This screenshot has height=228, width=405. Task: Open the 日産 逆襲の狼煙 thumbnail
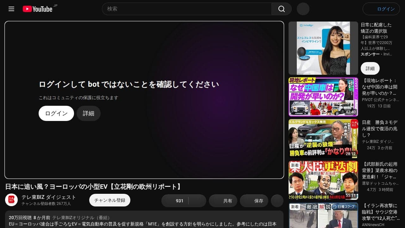pyautogui.click(x=323, y=139)
